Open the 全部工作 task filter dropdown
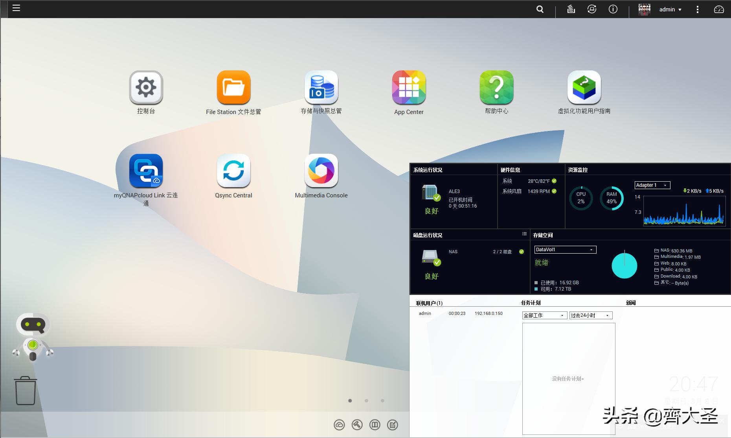The height and width of the screenshot is (438, 731). (x=544, y=315)
